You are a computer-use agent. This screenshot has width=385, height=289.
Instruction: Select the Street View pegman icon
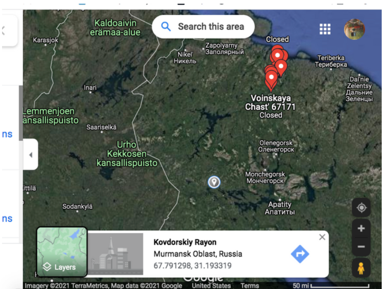[361, 268]
